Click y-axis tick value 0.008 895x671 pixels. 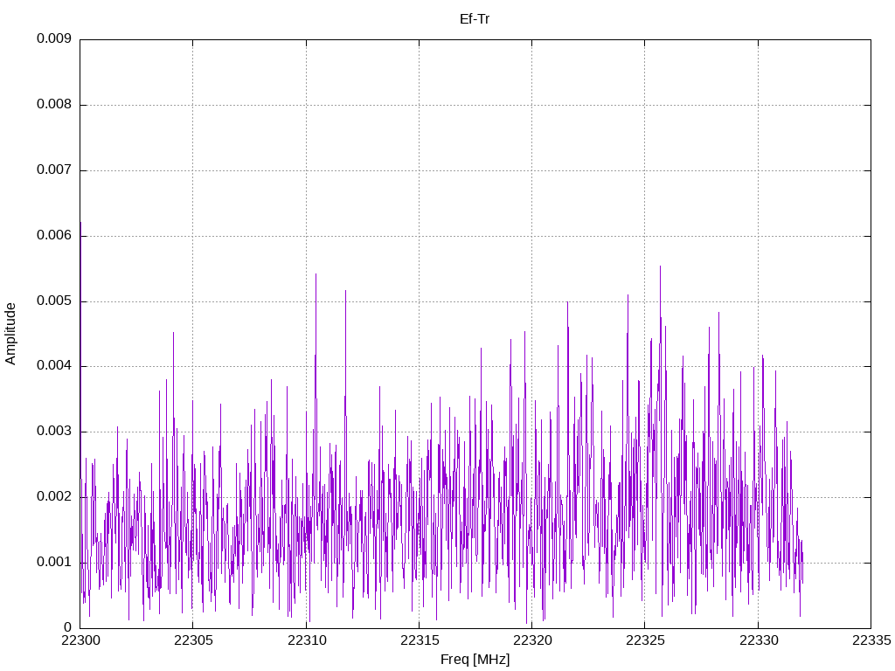click(x=53, y=105)
